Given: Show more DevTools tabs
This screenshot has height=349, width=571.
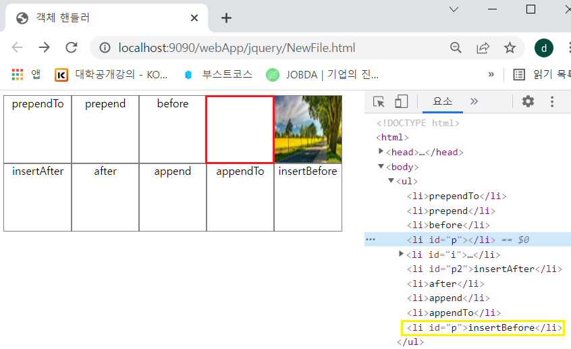Looking at the screenshot, I should click(x=474, y=102).
